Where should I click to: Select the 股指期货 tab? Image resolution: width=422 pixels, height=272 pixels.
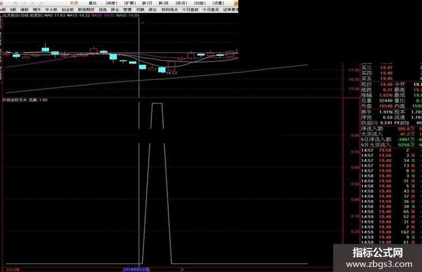[x=86, y=9]
